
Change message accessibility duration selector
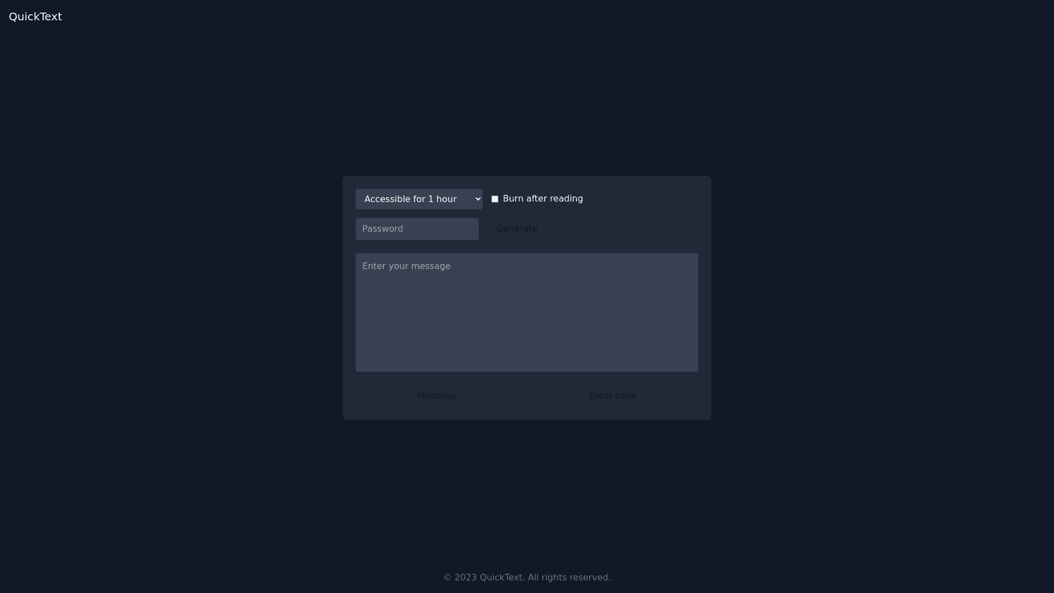click(419, 199)
